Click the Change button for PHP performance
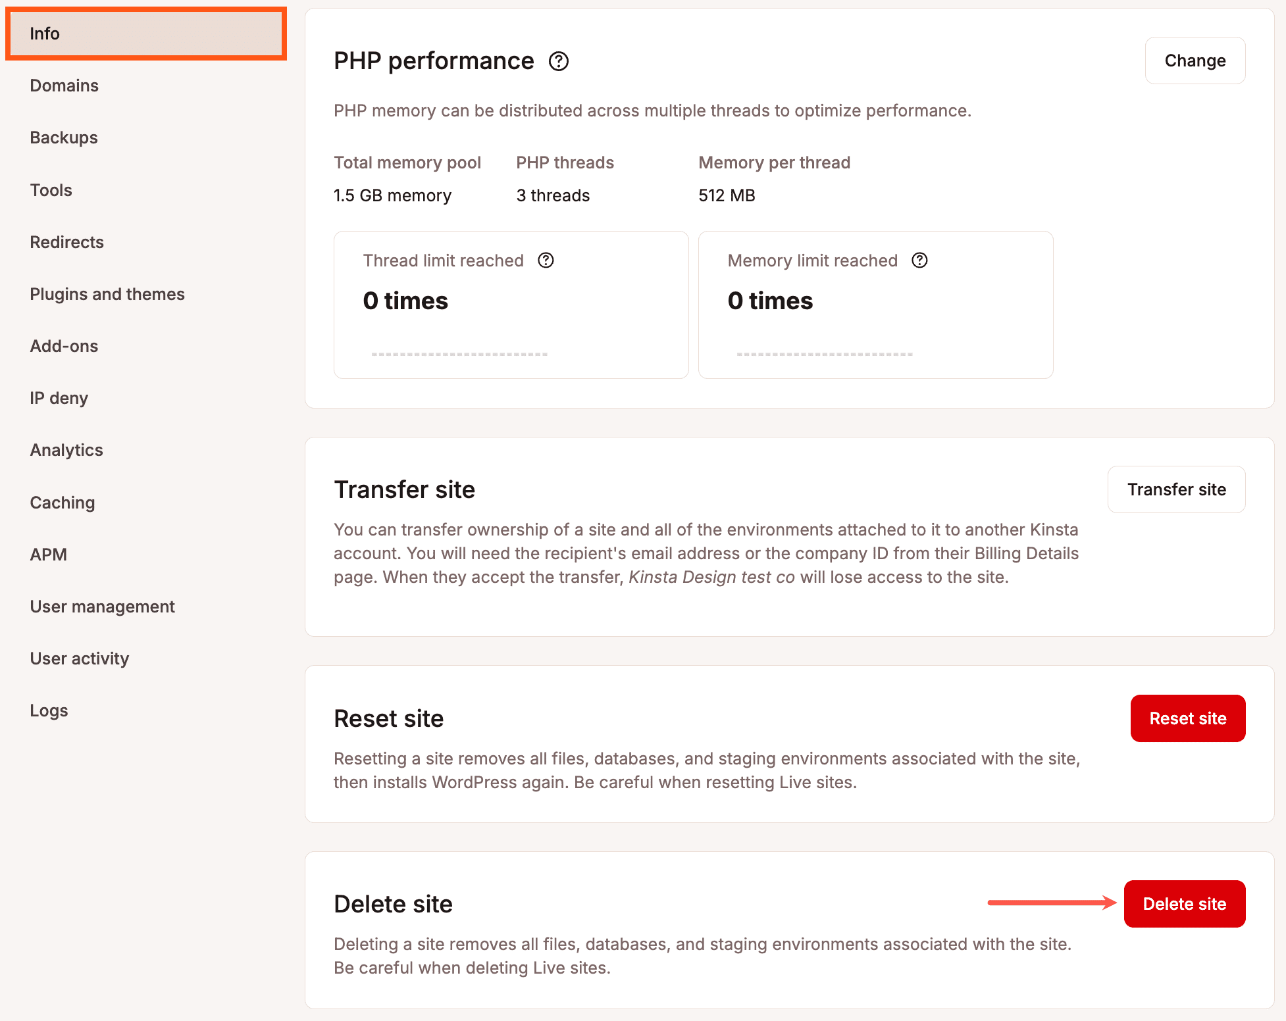The width and height of the screenshot is (1286, 1021). pyautogui.click(x=1195, y=61)
